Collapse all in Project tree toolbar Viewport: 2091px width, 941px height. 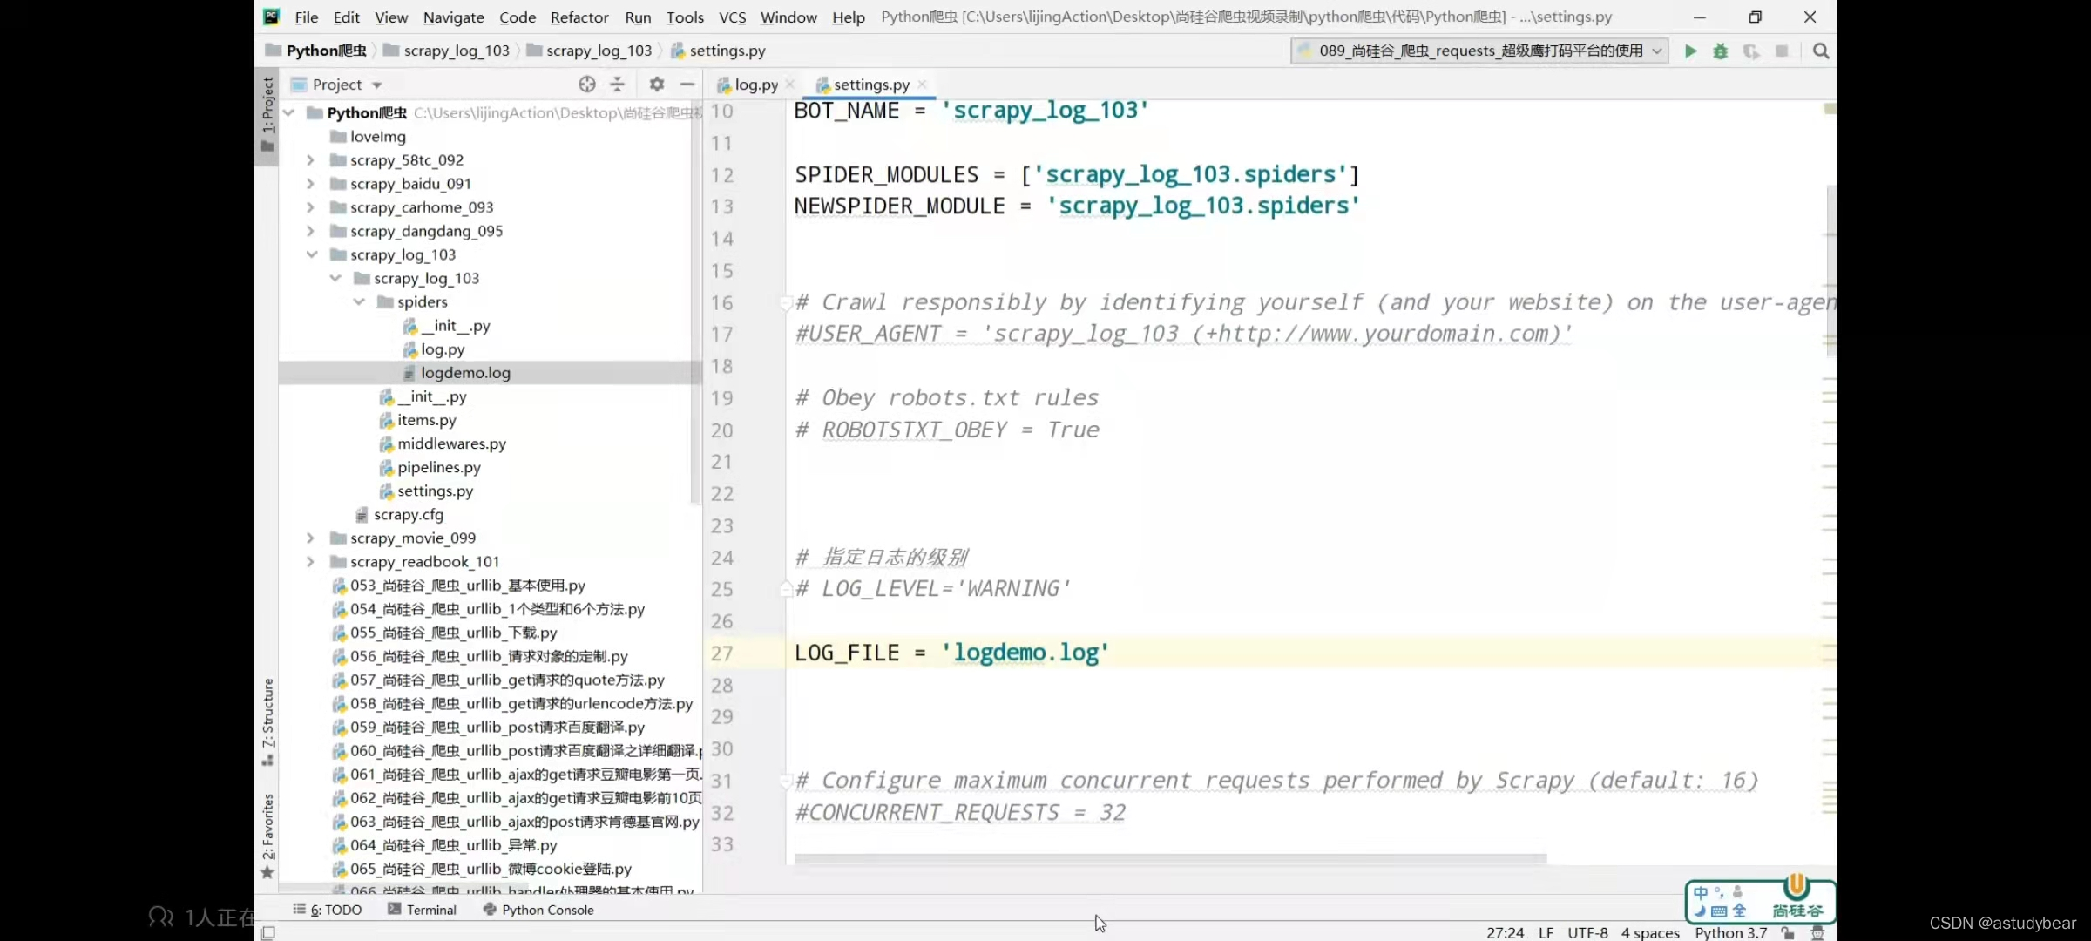617,85
